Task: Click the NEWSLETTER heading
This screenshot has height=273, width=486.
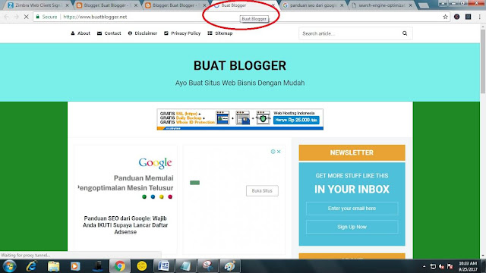Action: (x=352, y=152)
